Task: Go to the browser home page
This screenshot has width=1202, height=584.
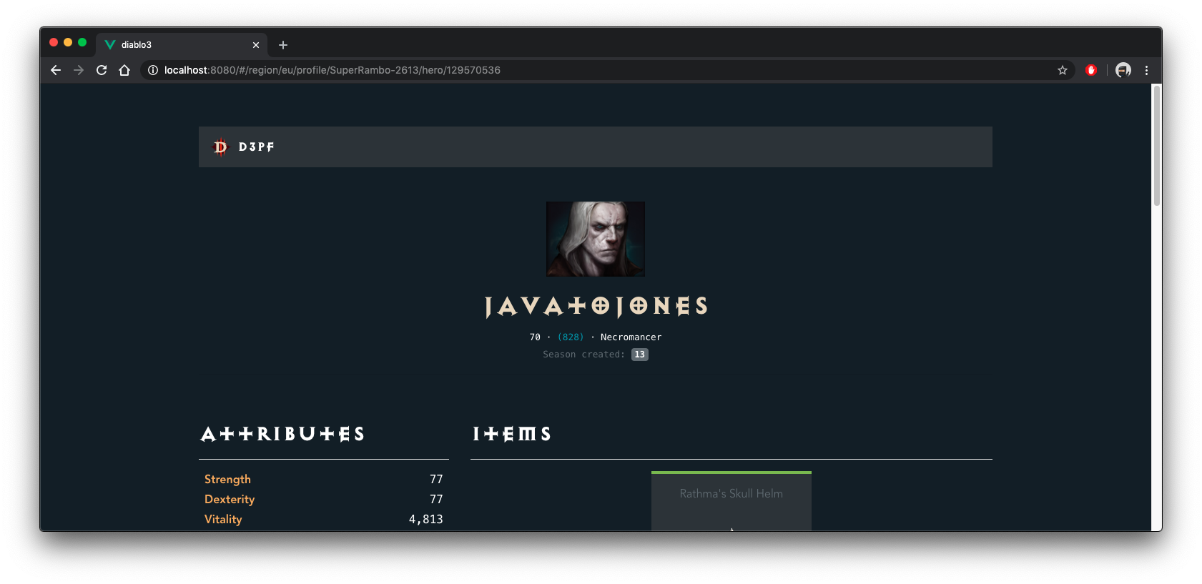Action: 124,70
